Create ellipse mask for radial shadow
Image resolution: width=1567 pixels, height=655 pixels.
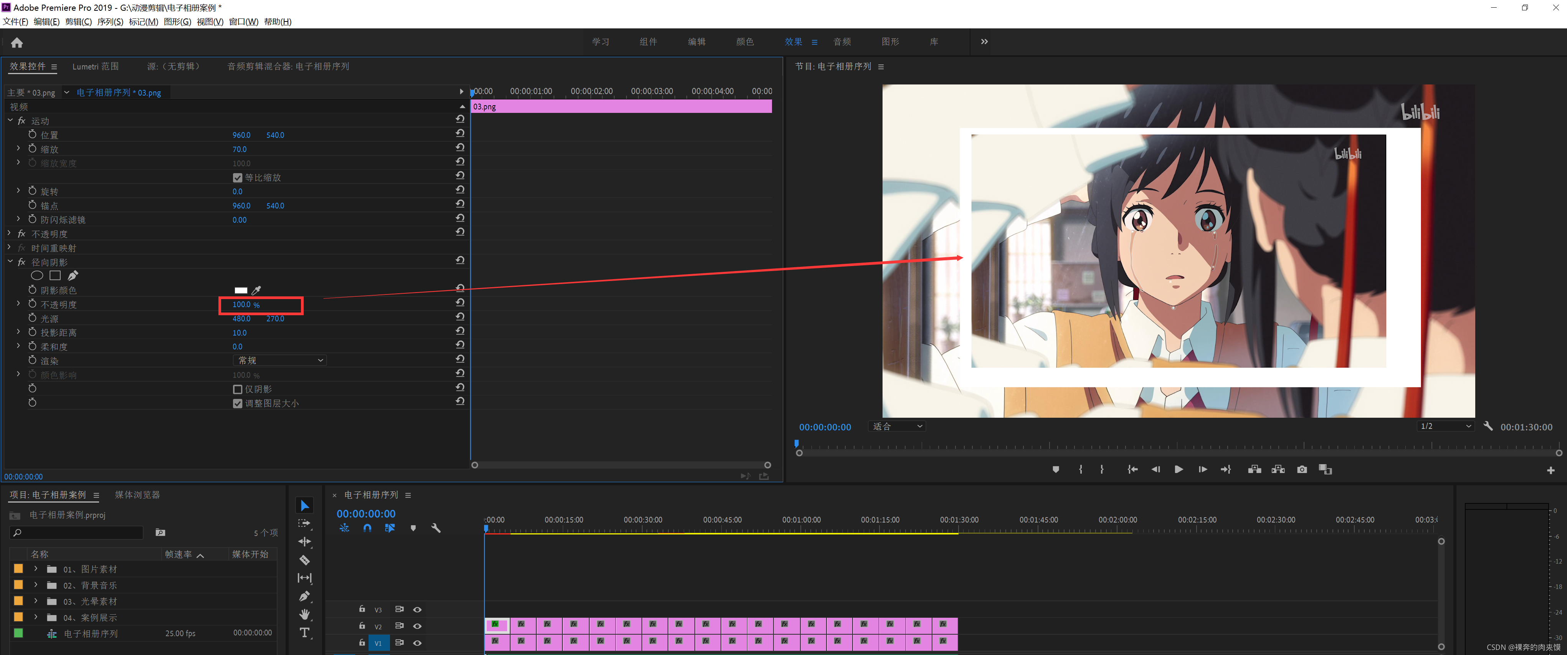coord(36,276)
